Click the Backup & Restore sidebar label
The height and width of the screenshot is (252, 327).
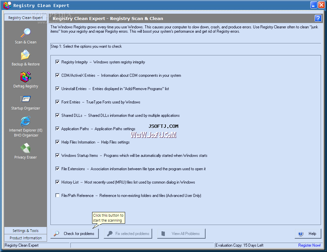click(26, 64)
